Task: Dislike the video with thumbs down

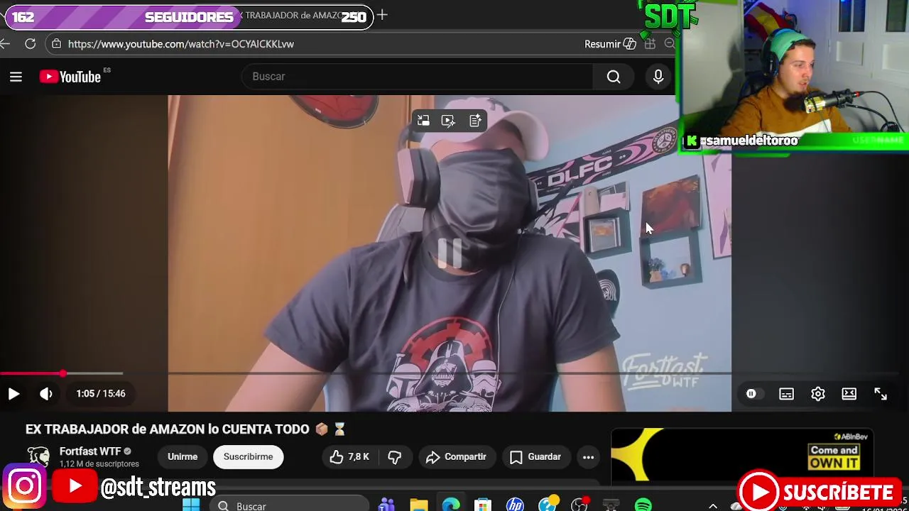Action: (x=395, y=457)
